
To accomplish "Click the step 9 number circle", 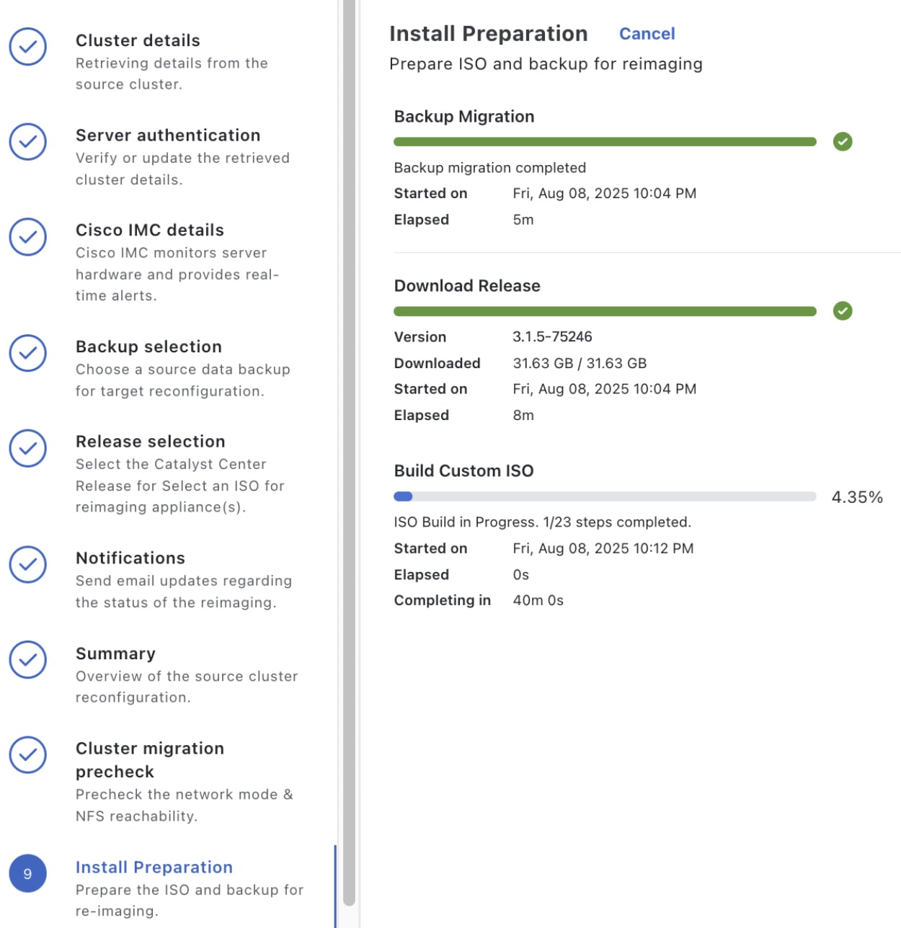I will 28,874.
